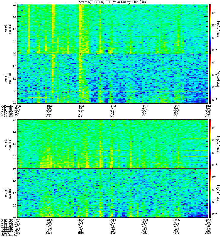Click the THC B∥ spectrogram panel
Viewport: 222px width, 237px height.
[113, 193]
